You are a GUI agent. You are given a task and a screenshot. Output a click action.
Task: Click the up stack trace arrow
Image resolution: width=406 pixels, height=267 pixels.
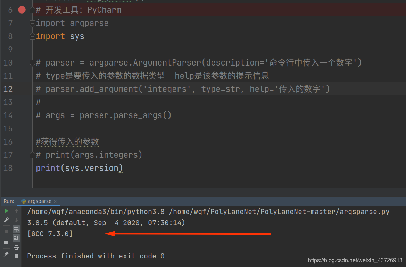(x=16, y=211)
